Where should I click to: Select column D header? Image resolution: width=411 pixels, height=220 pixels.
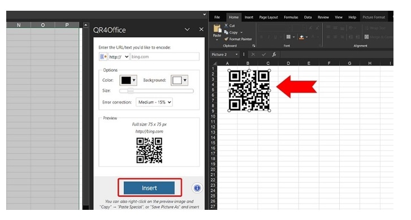[x=288, y=63]
